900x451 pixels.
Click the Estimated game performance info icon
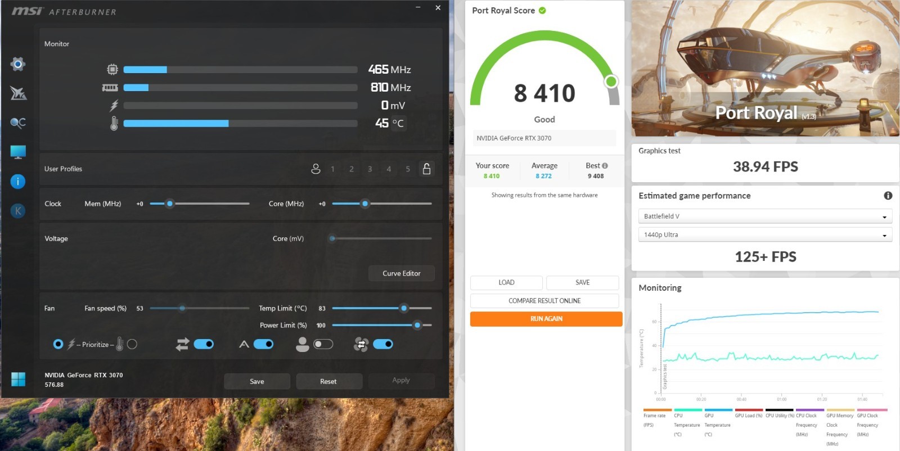888,196
